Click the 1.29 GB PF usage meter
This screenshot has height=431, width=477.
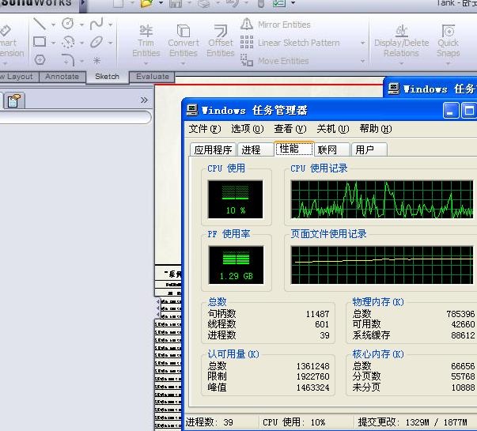tap(236, 265)
